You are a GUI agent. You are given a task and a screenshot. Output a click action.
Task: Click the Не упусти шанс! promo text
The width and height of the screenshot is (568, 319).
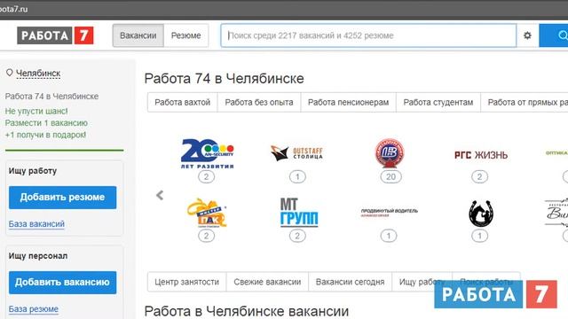click(36, 111)
